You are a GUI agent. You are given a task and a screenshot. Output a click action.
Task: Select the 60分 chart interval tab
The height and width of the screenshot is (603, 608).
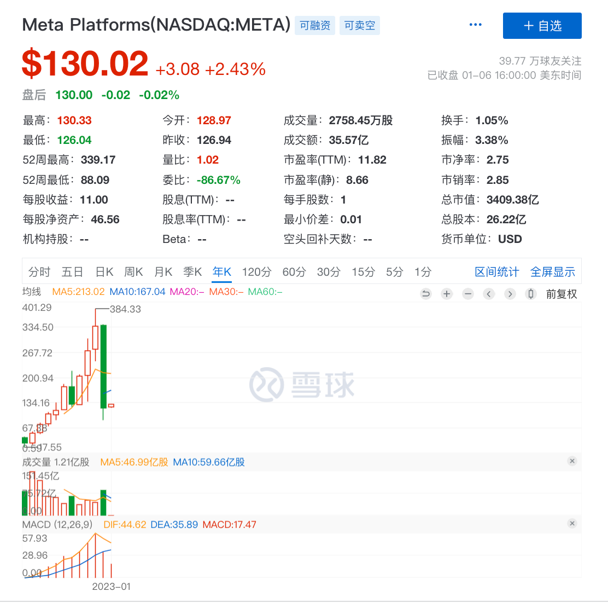(294, 272)
